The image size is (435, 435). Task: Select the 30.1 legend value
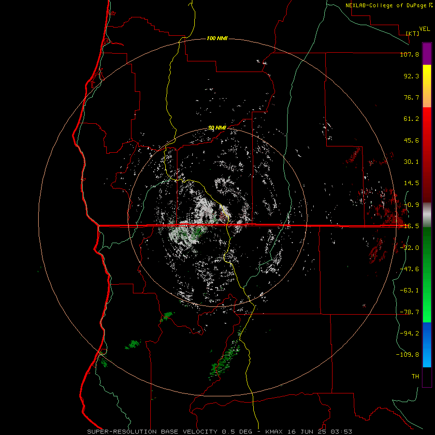click(x=411, y=162)
